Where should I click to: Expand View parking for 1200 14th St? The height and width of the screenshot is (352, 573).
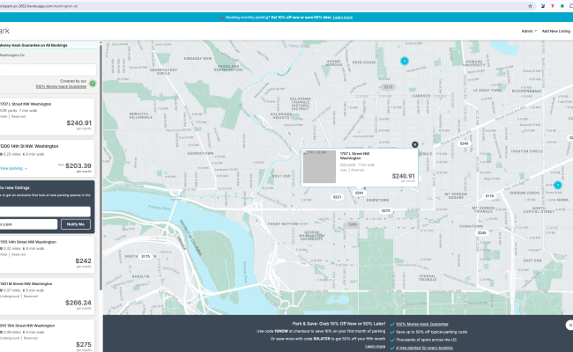[x=13, y=168]
